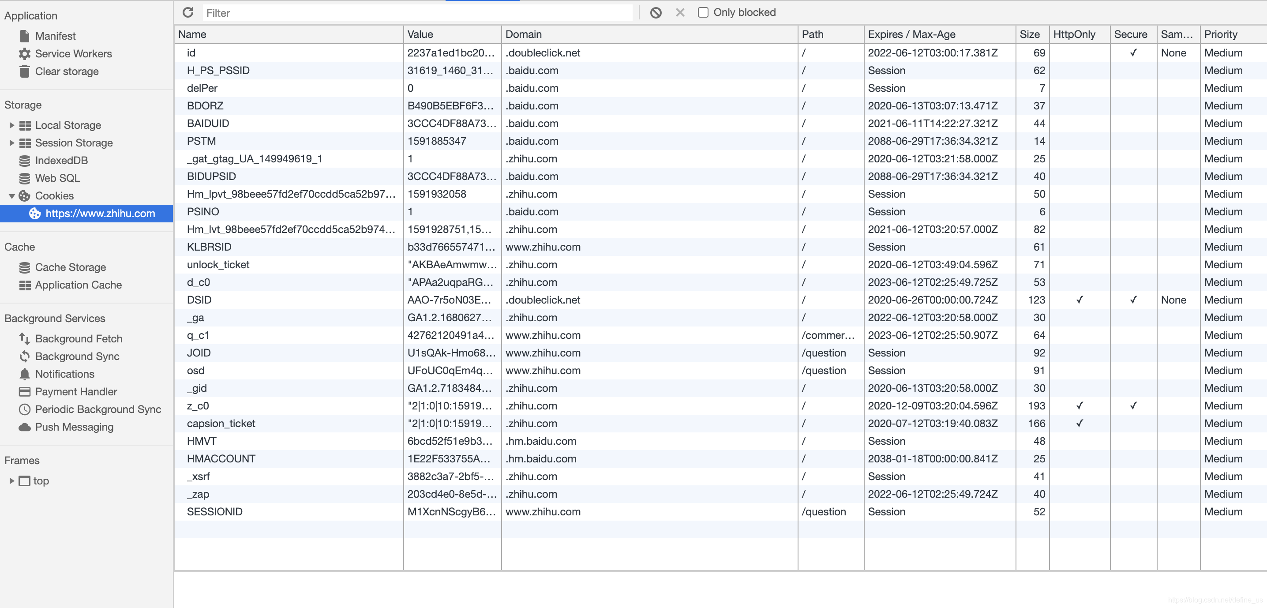Select the DSID cookie row

click(720, 300)
